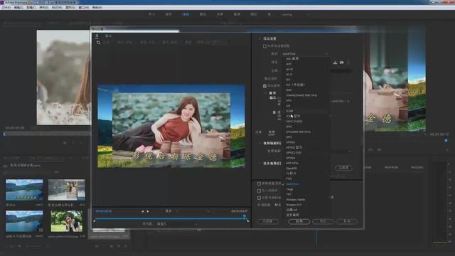455x256 pixels.
Task: Click the import preset icon
Action: [342, 63]
